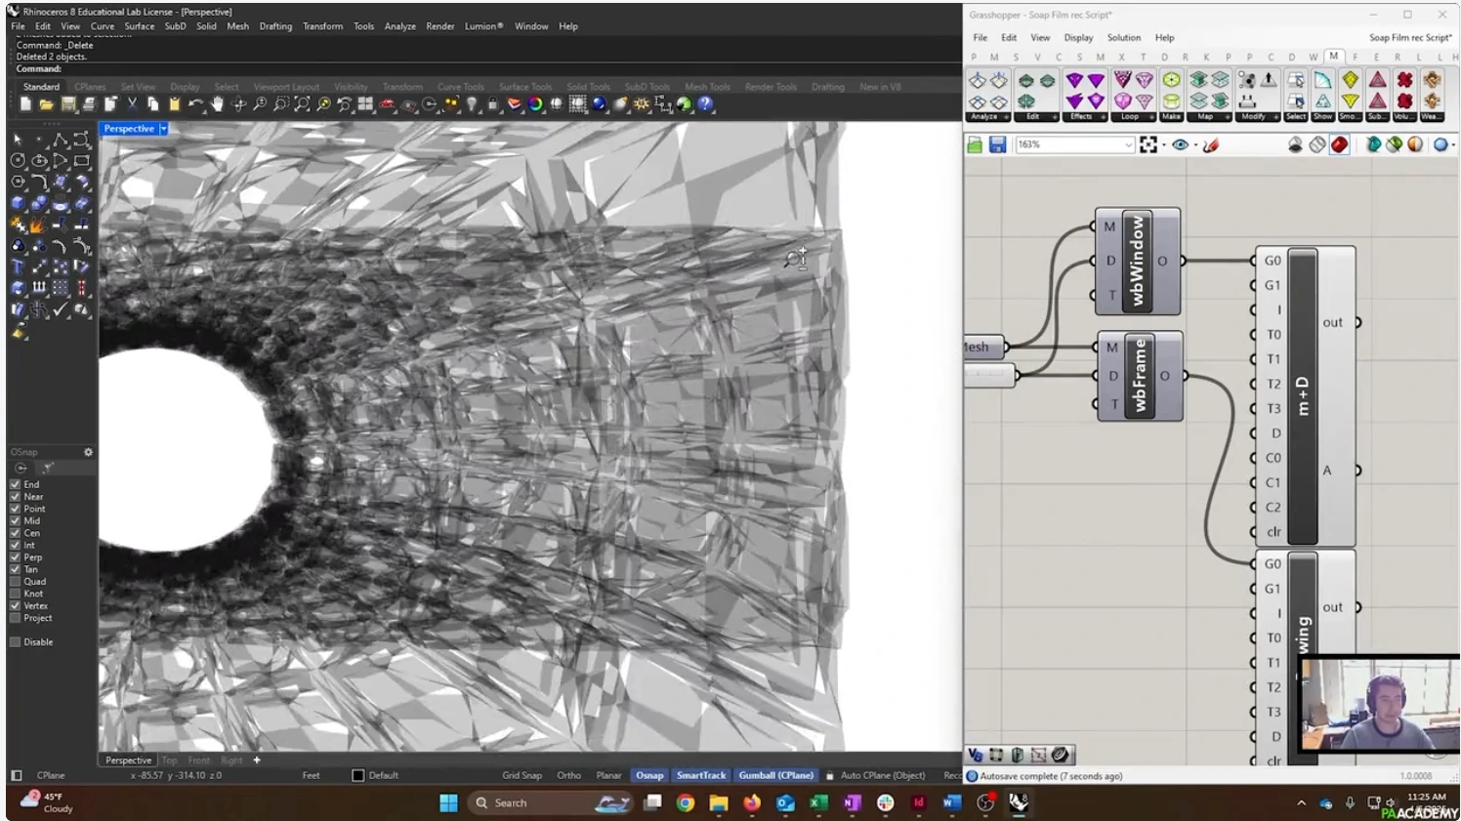
Task: Toggle Ortho in the status bar
Action: pyautogui.click(x=569, y=775)
